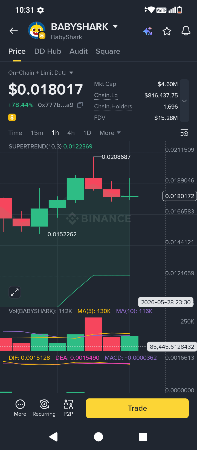This screenshot has width=197, height=450.
Task: Open the AI sparkle assistant icon
Action: coord(148,31)
